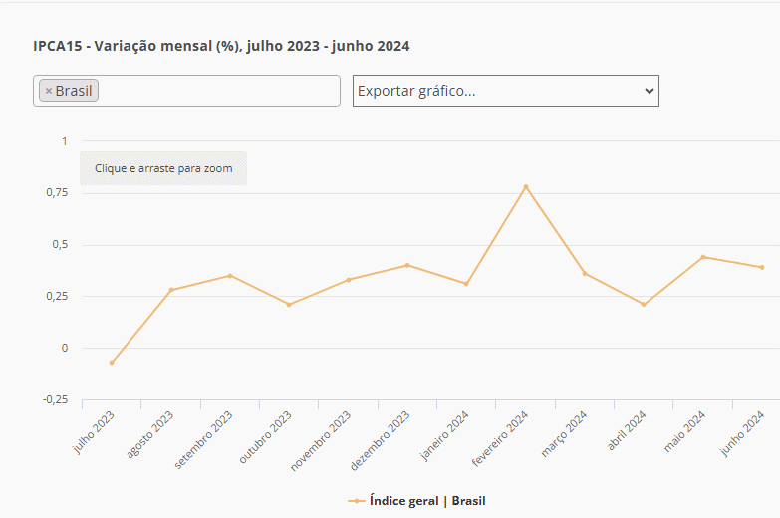Screen dimensions: 780x518
Task: Click the fevereiro 2024 peak data point
Action: (x=526, y=187)
